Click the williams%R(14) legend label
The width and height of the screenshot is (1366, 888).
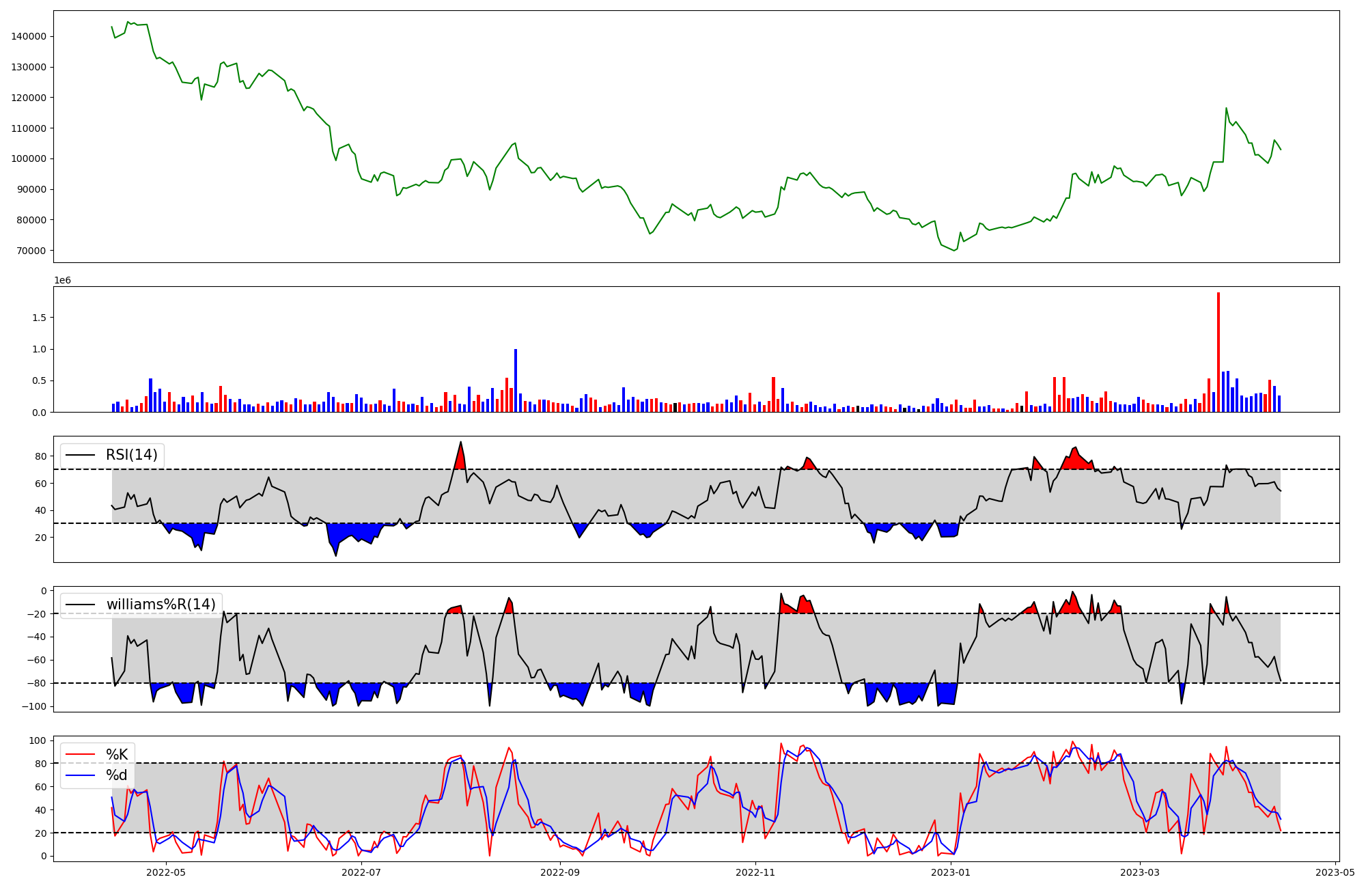pos(161,605)
